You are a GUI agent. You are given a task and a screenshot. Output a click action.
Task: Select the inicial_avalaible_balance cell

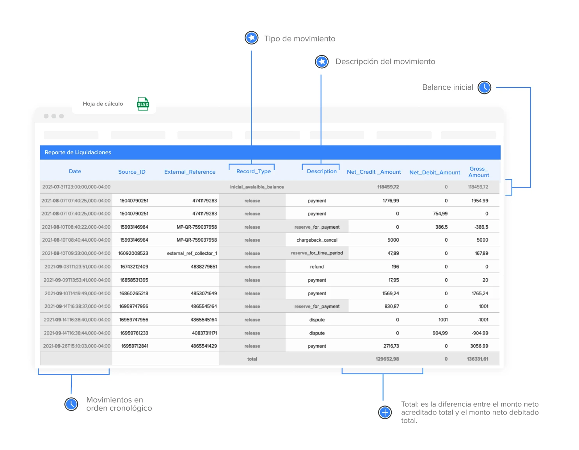[x=257, y=187]
